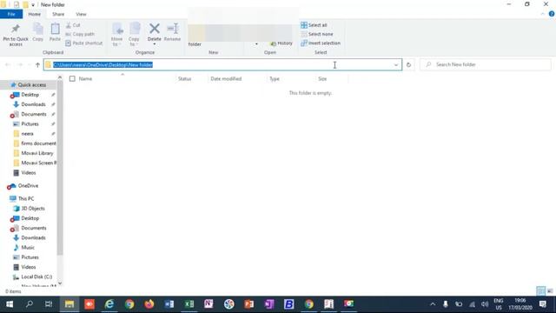Pin folder to Quick access

16,35
